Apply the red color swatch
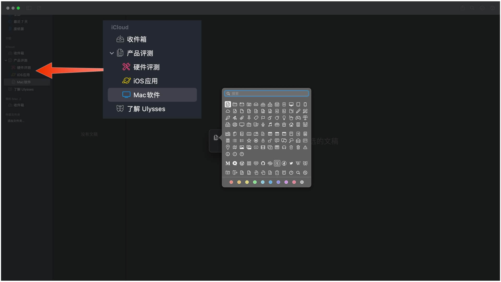Screen dimensions: 501x282 tap(231, 182)
